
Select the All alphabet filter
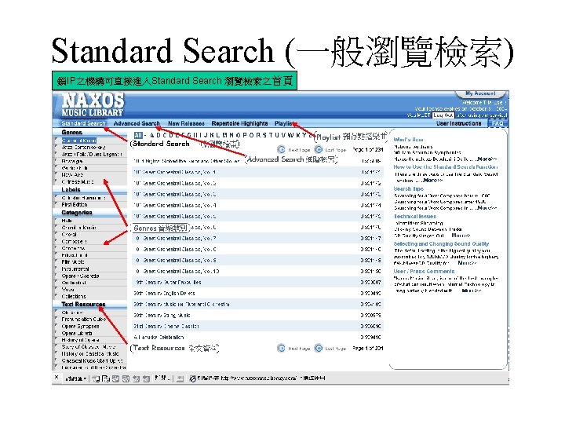pyautogui.click(x=138, y=135)
